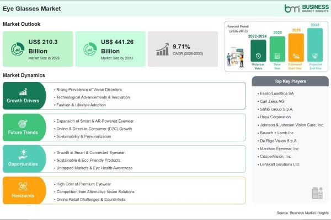Click the orange 2026 bar
Viewport: 331px width, 220px height.
pos(296,47)
